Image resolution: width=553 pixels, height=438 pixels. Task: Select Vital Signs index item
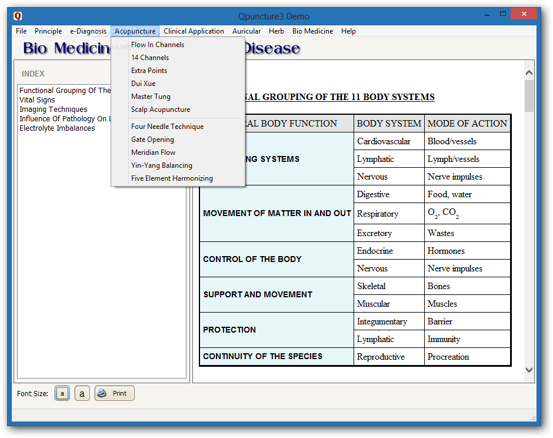[37, 100]
